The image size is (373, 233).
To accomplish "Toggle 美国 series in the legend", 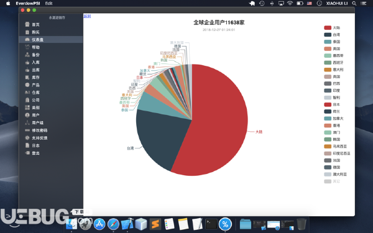I will (x=332, y=48).
